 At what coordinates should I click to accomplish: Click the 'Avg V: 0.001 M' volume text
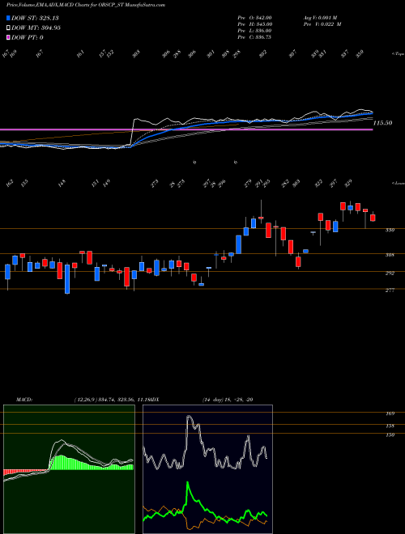pyautogui.click(x=320, y=18)
